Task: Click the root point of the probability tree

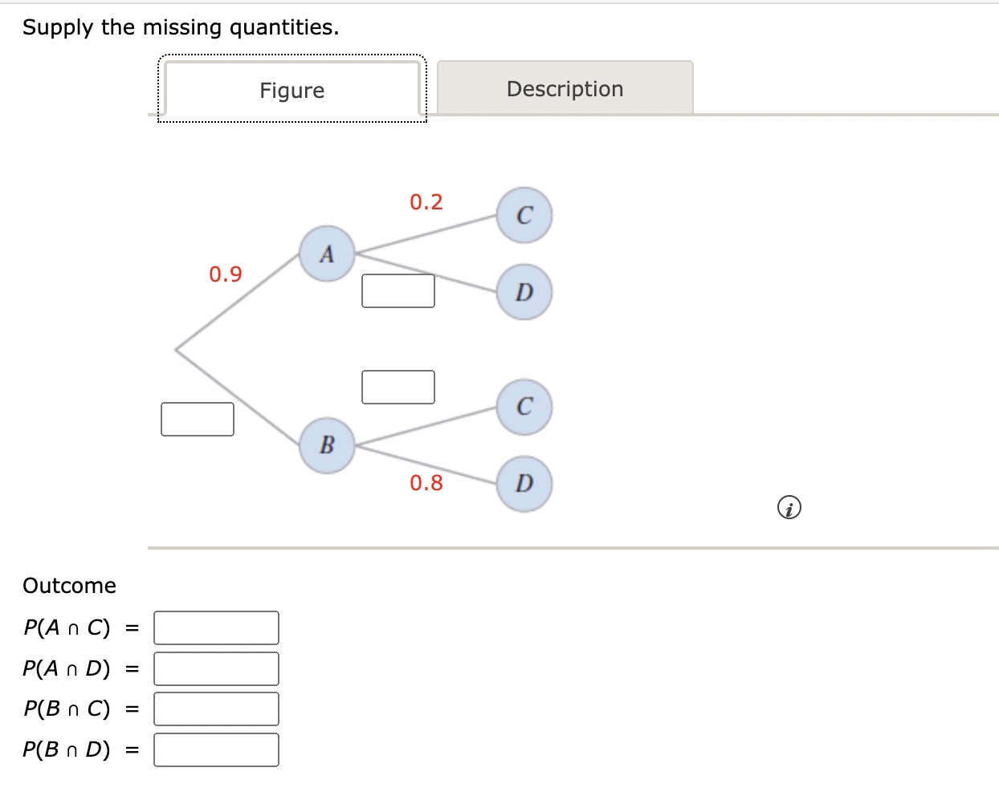Action: pos(175,348)
